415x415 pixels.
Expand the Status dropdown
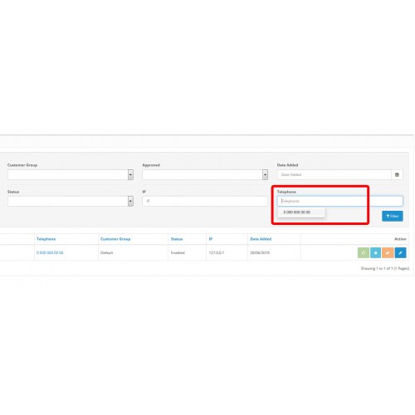pos(71,201)
